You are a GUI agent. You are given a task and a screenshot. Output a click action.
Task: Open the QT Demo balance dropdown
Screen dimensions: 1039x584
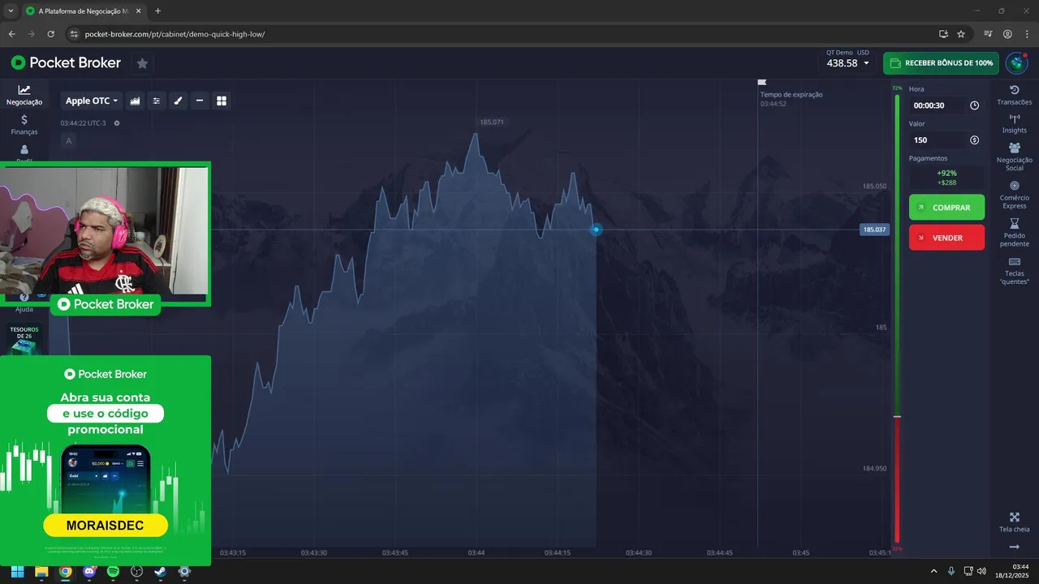847,58
